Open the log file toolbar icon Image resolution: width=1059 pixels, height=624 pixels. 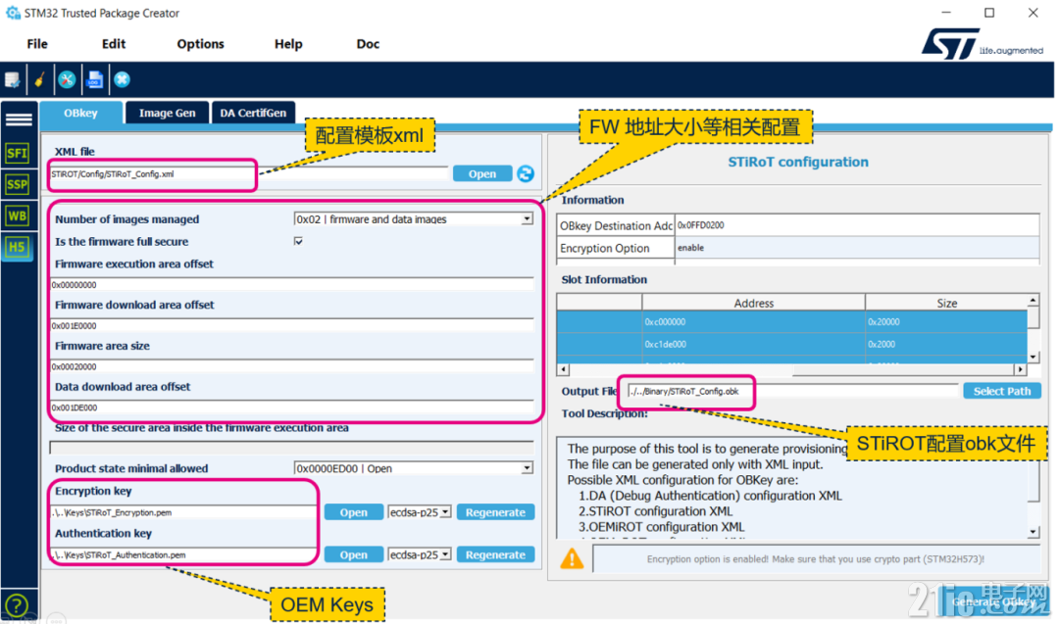tap(94, 79)
